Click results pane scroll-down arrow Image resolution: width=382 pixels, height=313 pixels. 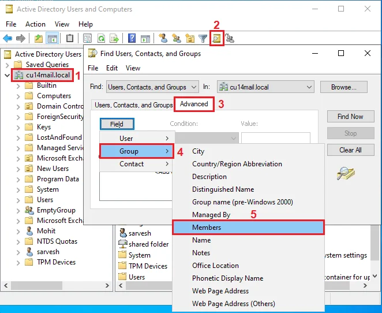374,276
